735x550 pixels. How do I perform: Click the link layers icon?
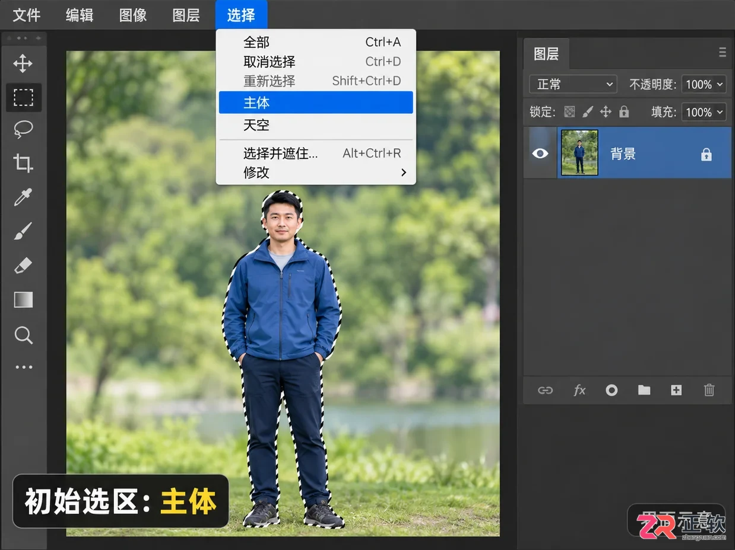545,390
